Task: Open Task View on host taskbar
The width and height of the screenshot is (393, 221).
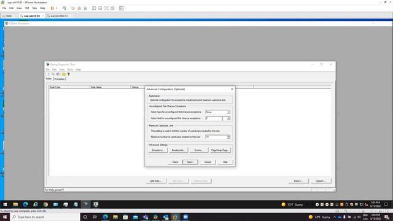Action: (x=95, y=217)
